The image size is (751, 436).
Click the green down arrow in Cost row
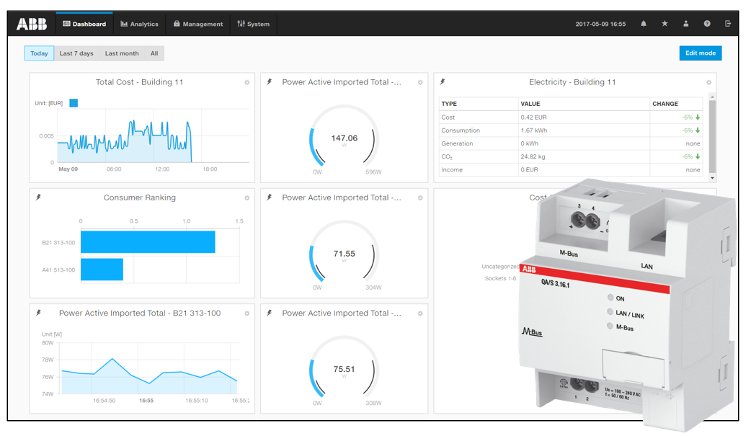pos(698,117)
